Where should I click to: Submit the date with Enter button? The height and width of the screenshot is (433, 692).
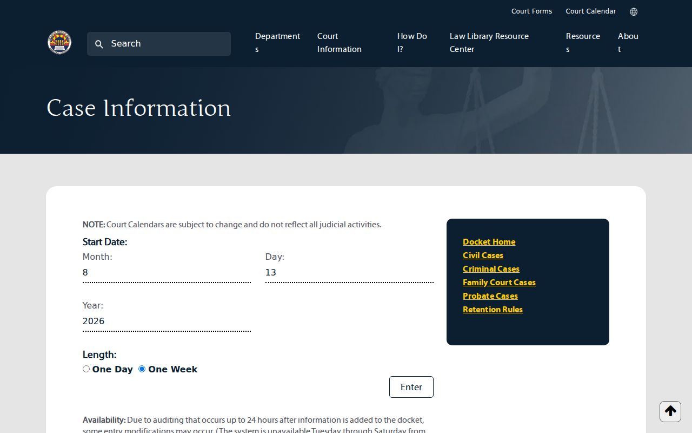click(x=411, y=387)
